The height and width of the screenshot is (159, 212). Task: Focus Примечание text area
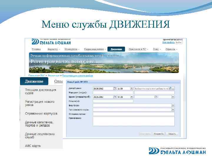coord(134,121)
